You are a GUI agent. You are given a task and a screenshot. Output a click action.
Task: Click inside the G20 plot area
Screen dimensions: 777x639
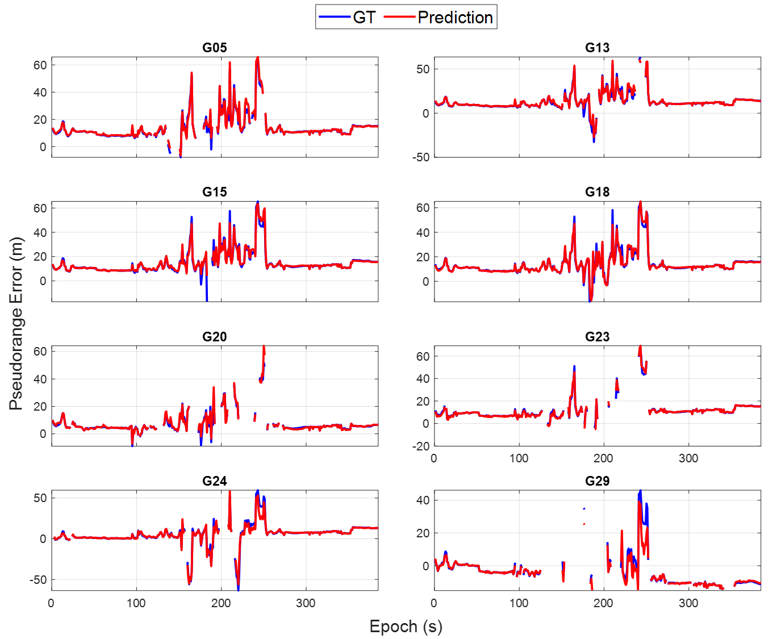click(x=215, y=396)
